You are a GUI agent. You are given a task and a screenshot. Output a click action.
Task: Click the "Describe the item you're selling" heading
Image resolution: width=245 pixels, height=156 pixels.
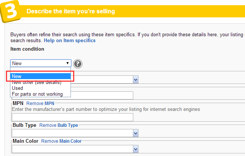pyautogui.click(x=71, y=11)
